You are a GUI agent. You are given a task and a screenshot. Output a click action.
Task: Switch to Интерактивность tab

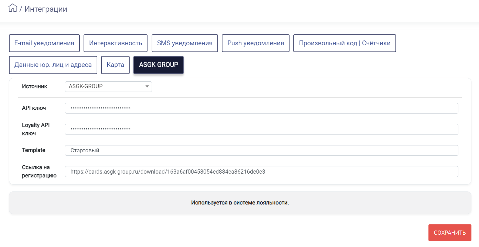(116, 43)
